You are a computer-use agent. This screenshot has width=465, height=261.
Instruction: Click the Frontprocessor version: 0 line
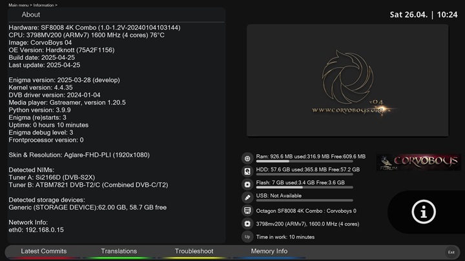(46, 140)
